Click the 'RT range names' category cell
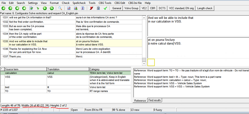The width and height of the screenshot is (249, 114). (x=110, y=91)
